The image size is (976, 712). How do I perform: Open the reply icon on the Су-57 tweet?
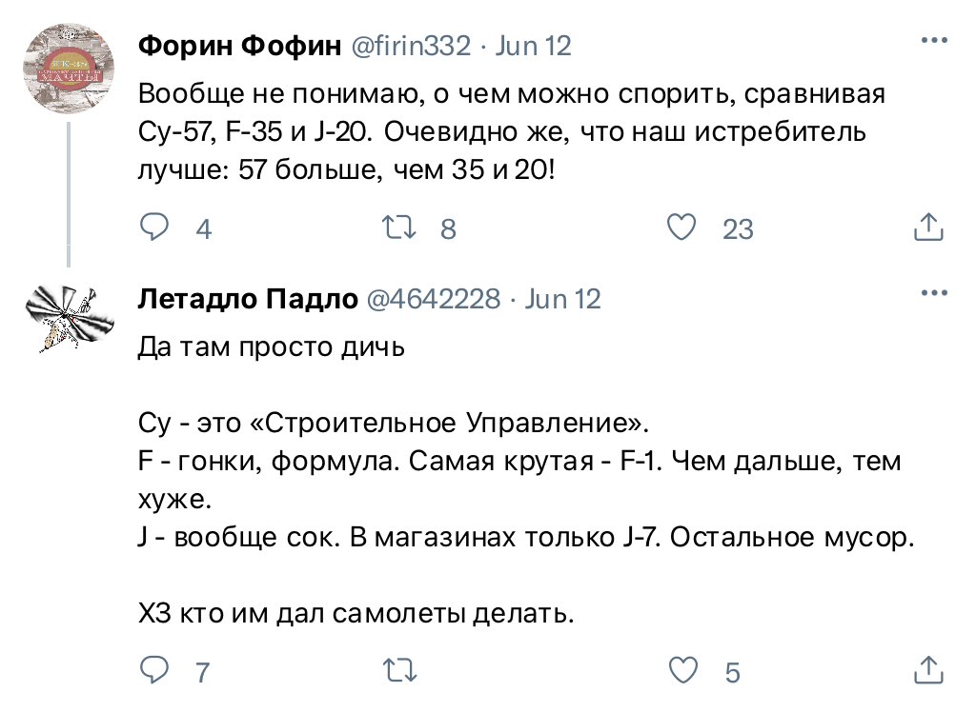click(154, 227)
